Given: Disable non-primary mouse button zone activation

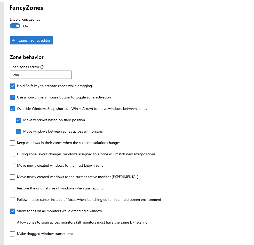Looking at the screenshot, I should pos(12,97).
